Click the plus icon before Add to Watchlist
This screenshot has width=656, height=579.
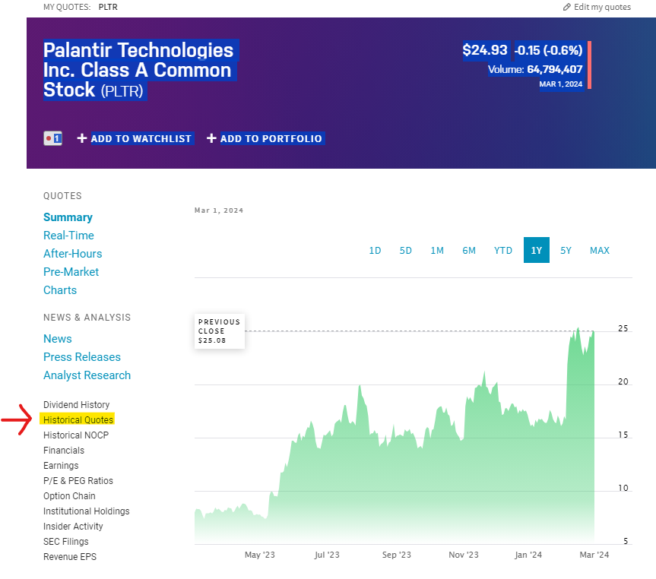(x=82, y=138)
